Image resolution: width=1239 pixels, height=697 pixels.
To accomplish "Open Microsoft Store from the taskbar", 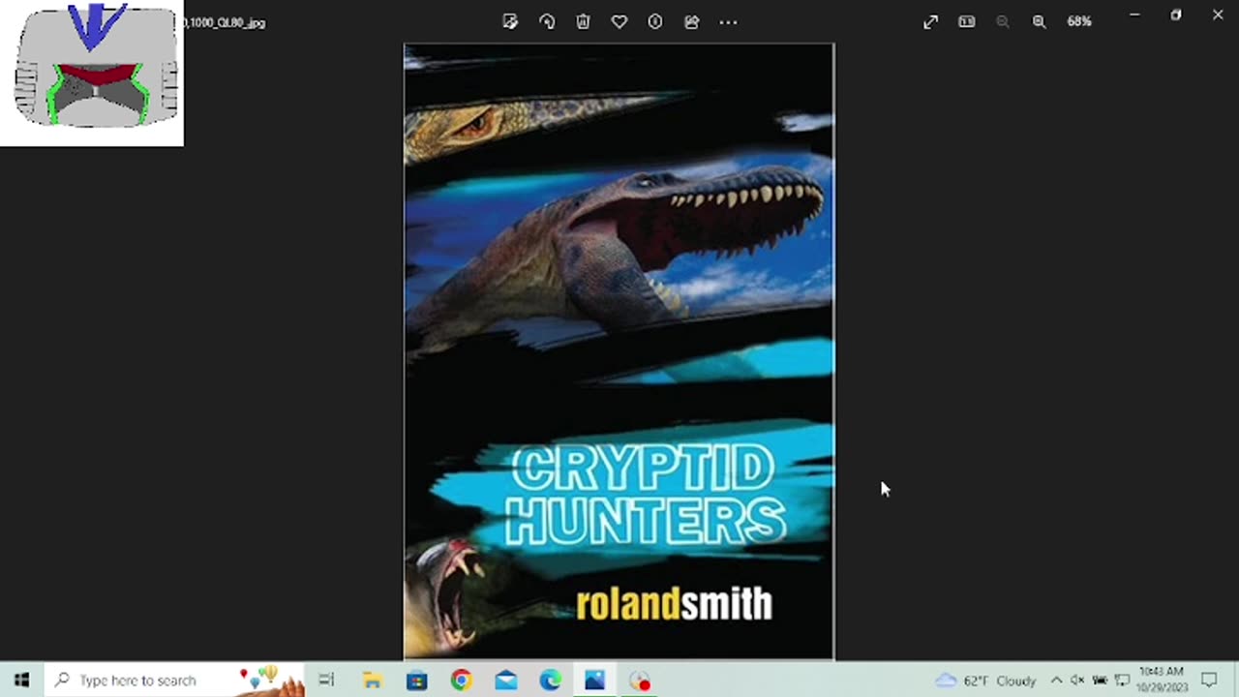I will click(416, 681).
